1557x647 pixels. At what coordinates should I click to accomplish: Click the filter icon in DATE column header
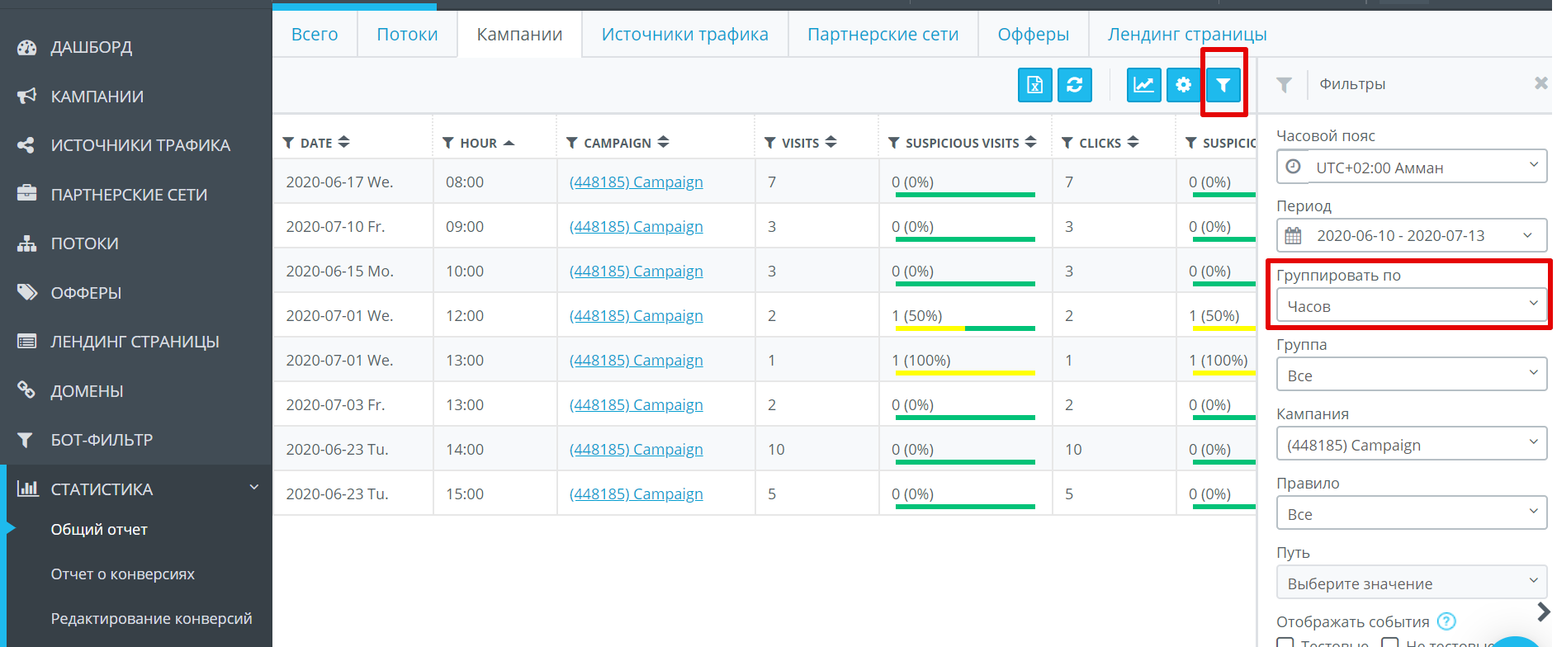[x=288, y=144]
